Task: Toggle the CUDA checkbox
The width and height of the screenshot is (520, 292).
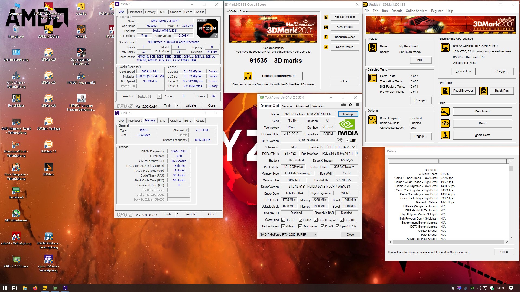Action: pos(300,220)
